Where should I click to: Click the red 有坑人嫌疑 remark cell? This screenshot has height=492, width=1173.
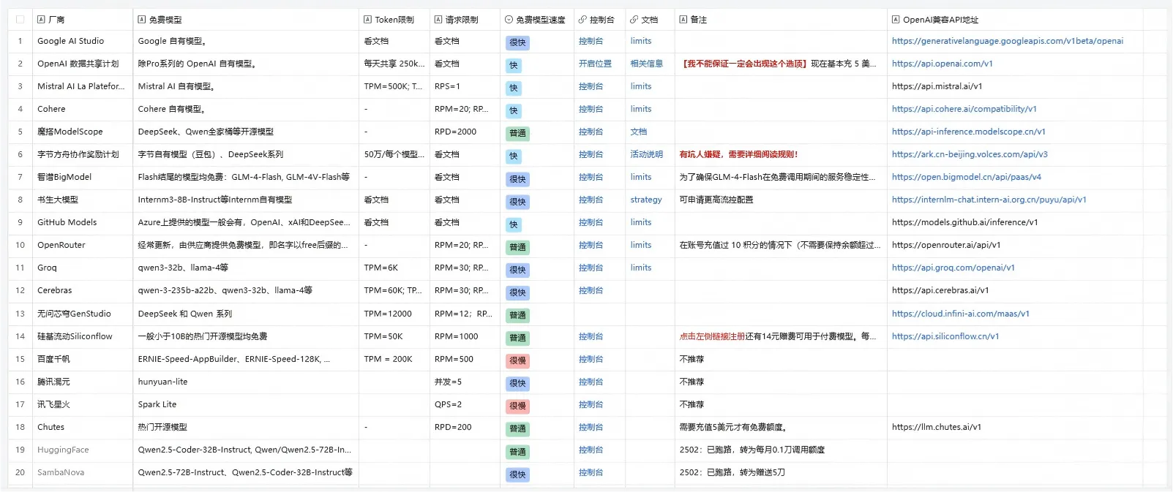coord(781,155)
